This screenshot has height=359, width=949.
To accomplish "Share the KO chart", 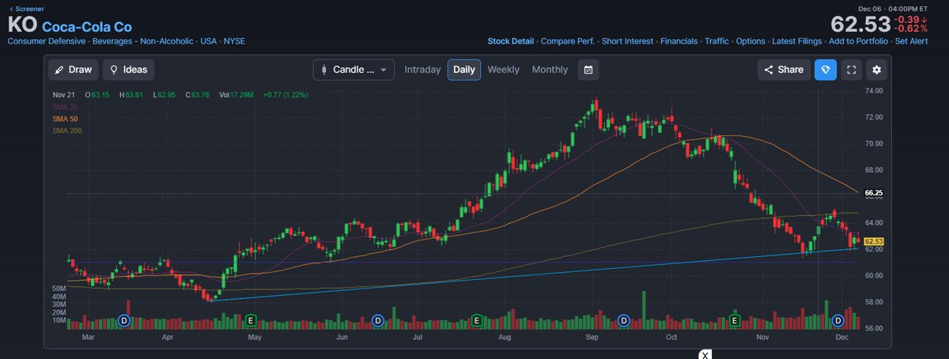I will click(x=783, y=70).
